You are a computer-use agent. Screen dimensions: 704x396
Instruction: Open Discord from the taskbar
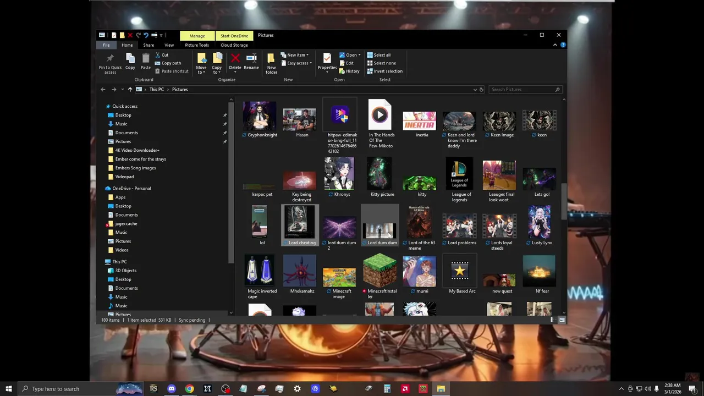tap(171, 389)
